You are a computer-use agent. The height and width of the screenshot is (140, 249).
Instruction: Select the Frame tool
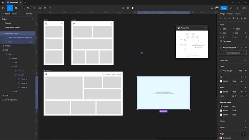[16, 8]
